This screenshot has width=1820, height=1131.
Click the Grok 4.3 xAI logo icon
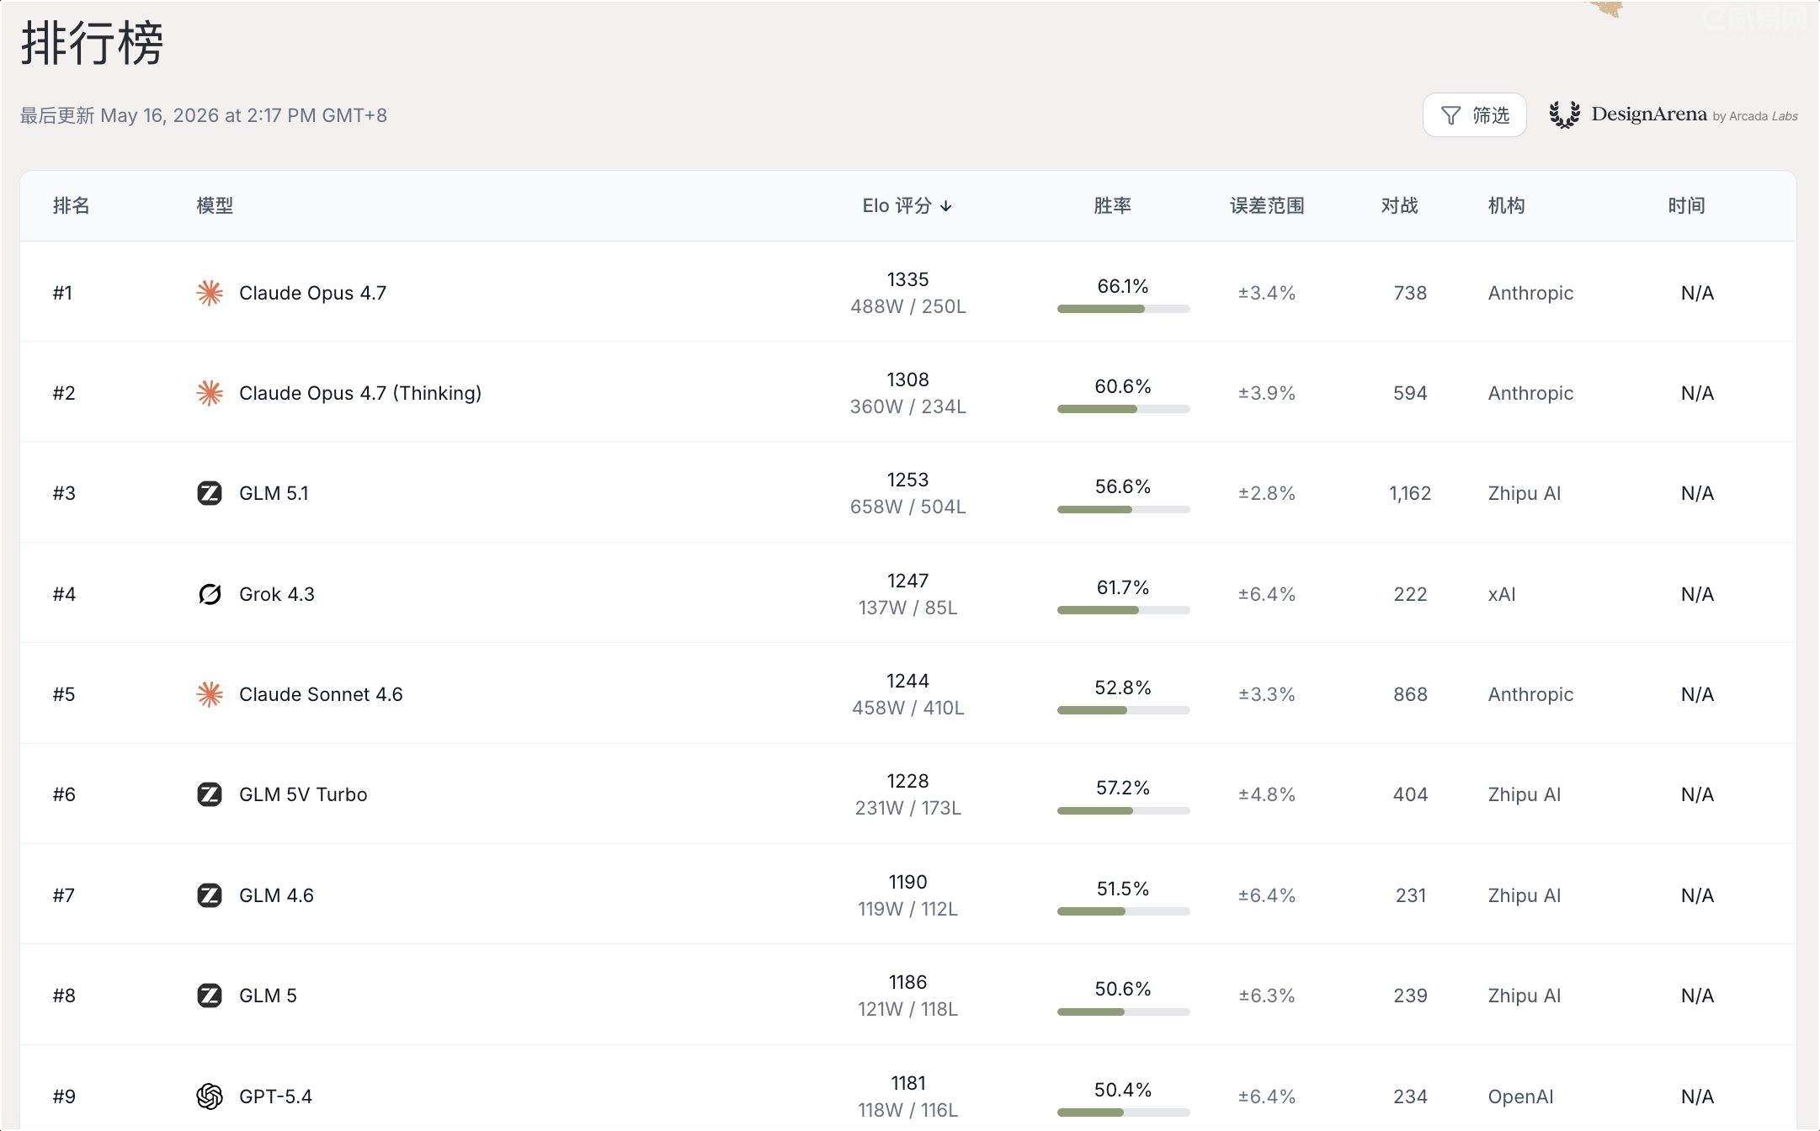210,594
